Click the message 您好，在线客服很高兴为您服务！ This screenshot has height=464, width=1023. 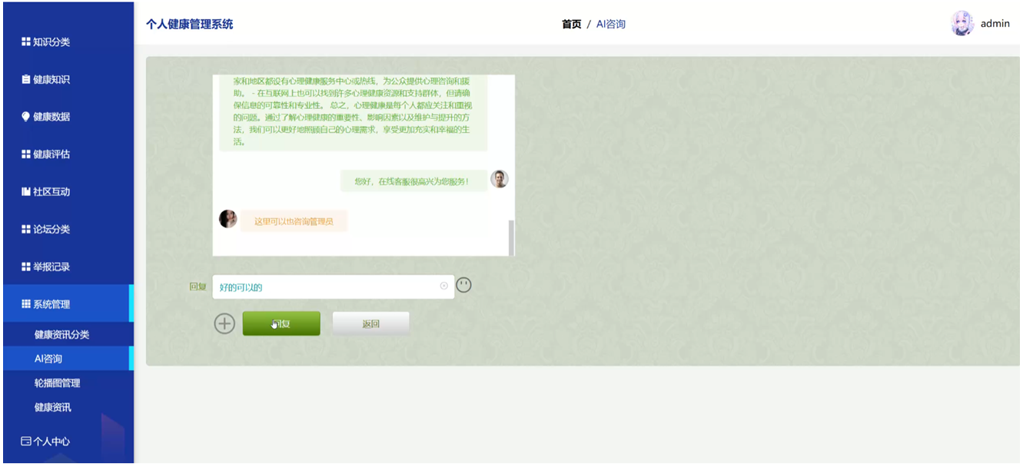[414, 181]
